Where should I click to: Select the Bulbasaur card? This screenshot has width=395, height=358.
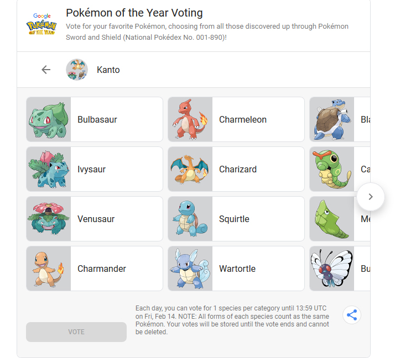(95, 119)
